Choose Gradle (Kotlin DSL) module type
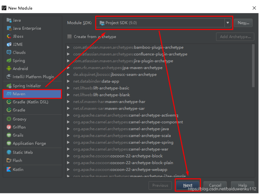This screenshot has width=259, height=194. pos(33,102)
